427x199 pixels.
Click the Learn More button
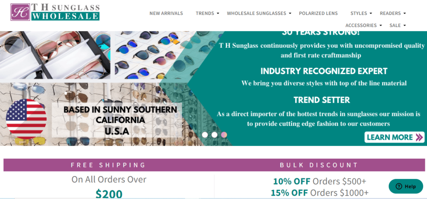394,138
